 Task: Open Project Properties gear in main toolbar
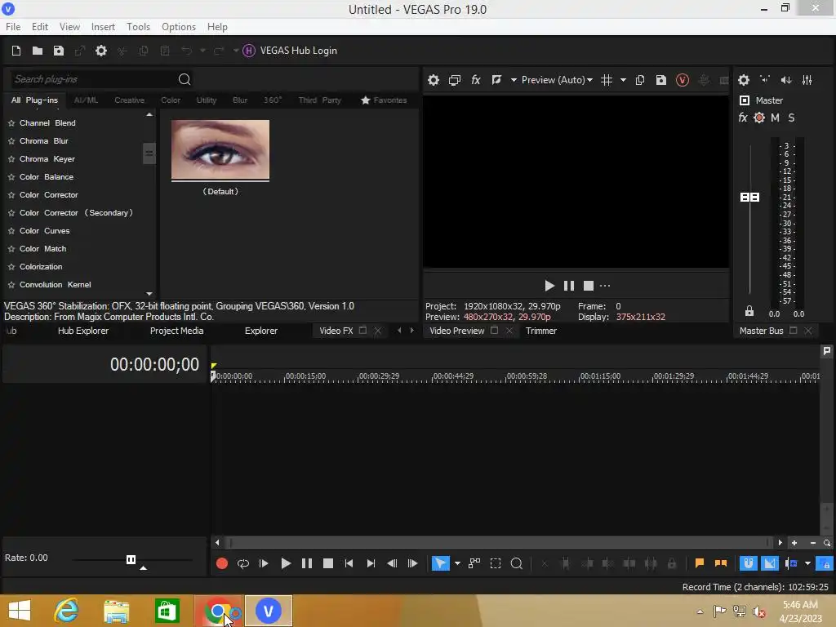pos(100,51)
